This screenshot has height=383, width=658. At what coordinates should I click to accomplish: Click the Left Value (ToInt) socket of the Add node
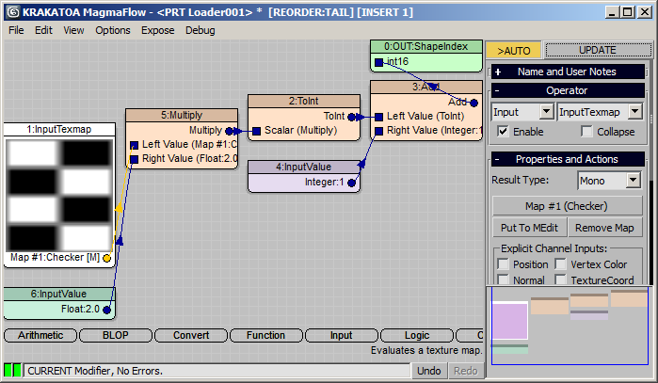point(378,117)
